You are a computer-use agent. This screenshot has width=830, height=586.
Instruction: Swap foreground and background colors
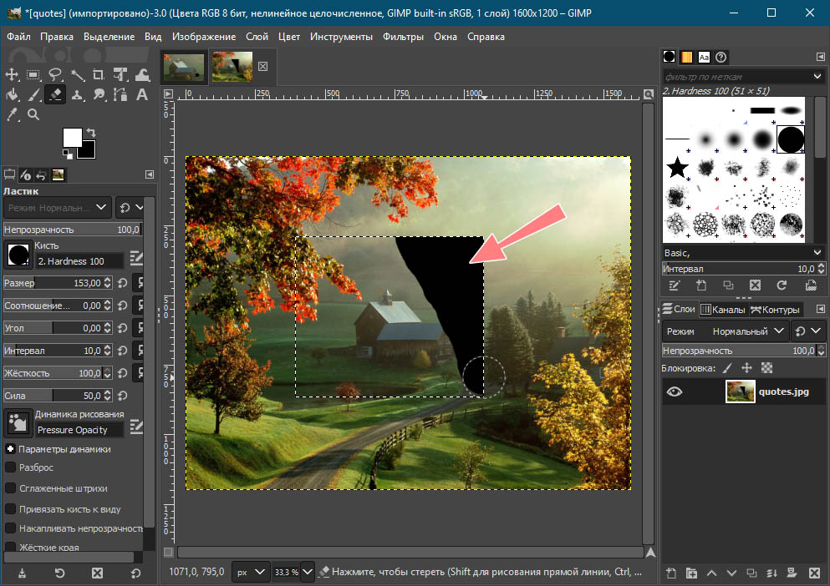pos(92,133)
